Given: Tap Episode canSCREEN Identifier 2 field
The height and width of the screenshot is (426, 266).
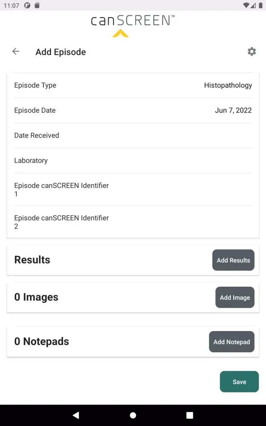Looking at the screenshot, I should [133, 222].
